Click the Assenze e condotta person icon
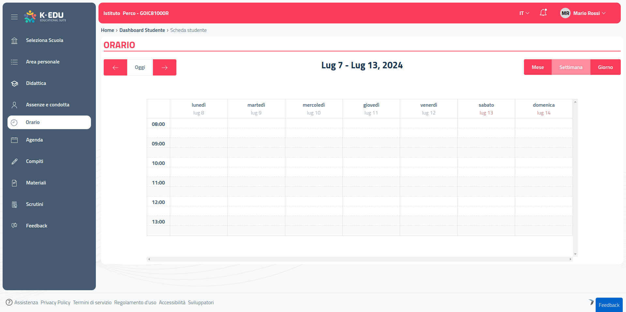 point(14,105)
